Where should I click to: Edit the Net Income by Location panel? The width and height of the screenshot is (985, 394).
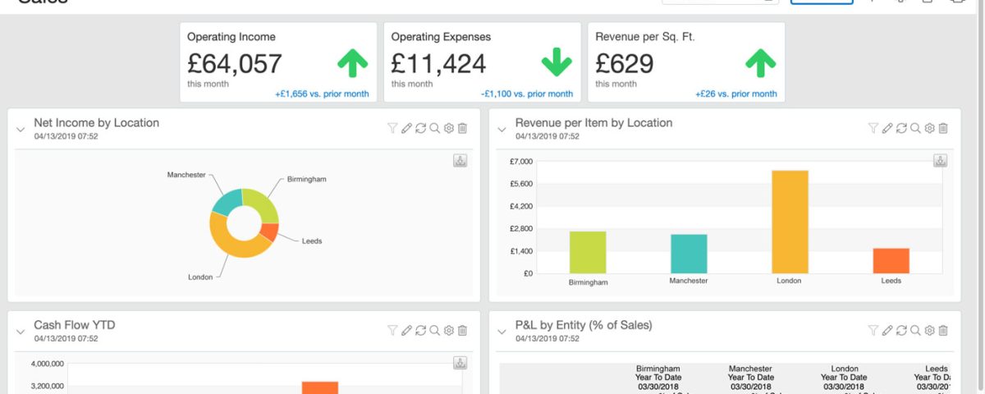tap(406, 128)
